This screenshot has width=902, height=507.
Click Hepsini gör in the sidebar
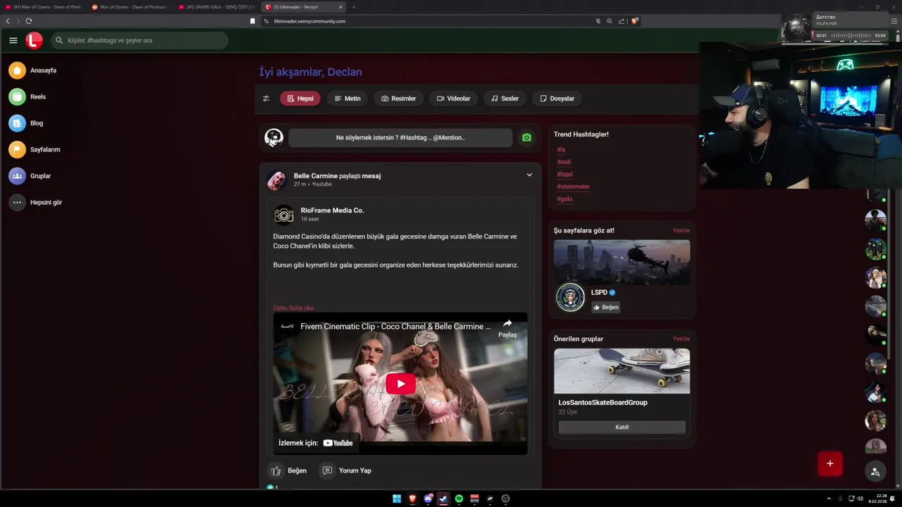pyautogui.click(x=36, y=202)
